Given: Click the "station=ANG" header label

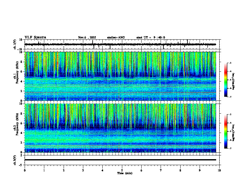Looking at the screenshot, I should (x=116, y=37).
